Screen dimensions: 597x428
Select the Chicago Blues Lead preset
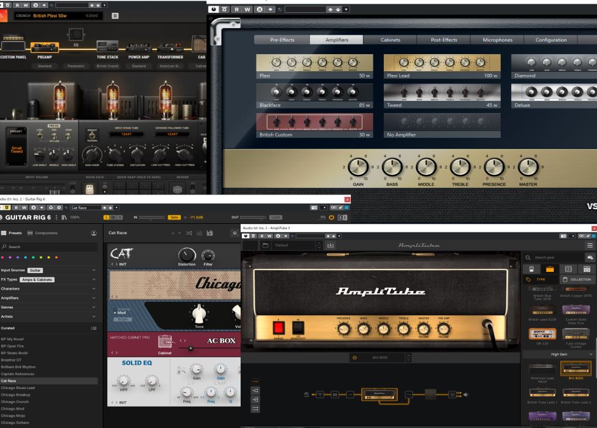pyautogui.click(x=18, y=388)
